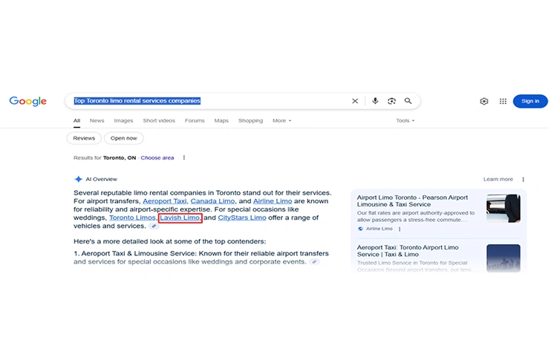Go to the Maps tab
This screenshot has width=551, height=360.
pyautogui.click(x=221, y=120)
